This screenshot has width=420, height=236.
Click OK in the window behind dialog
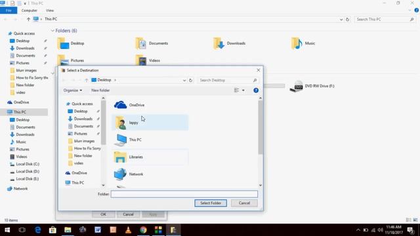click(104, 214)
